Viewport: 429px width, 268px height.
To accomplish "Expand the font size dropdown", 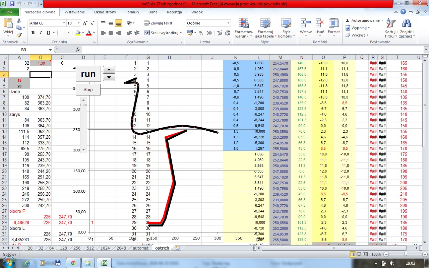I will (79, 23).
